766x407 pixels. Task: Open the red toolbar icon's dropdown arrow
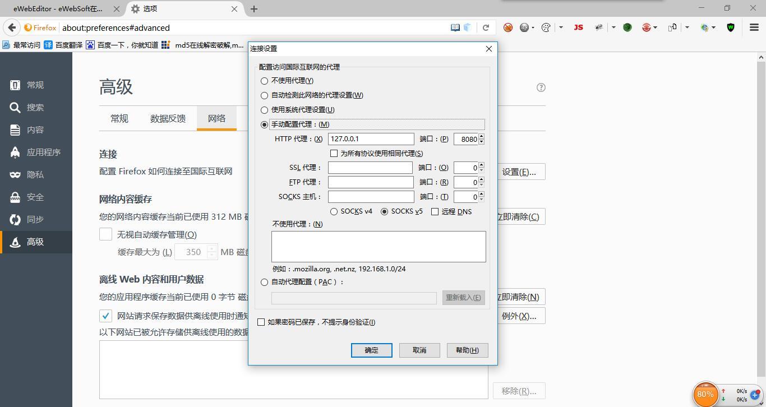tap(655, 27)
